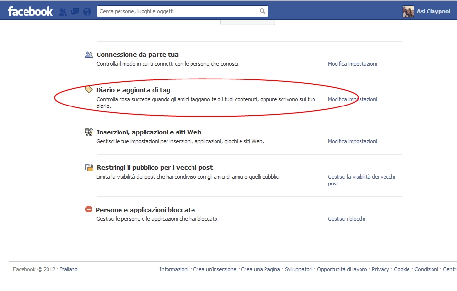Open messages icon in top bar
The image size is (457, 291).
(x=74, y=11)
